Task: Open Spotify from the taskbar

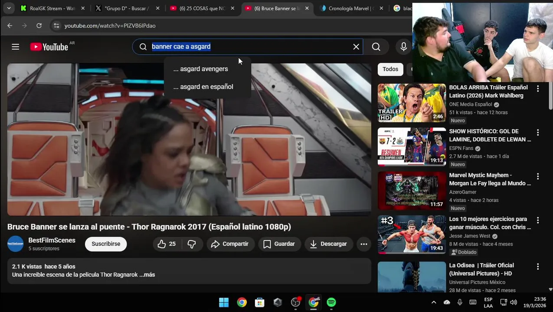Action: click(x=331, y=302)
